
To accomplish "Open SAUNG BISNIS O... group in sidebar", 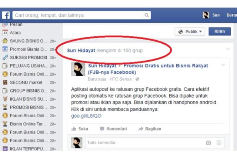I will click(x=29, y=41).
